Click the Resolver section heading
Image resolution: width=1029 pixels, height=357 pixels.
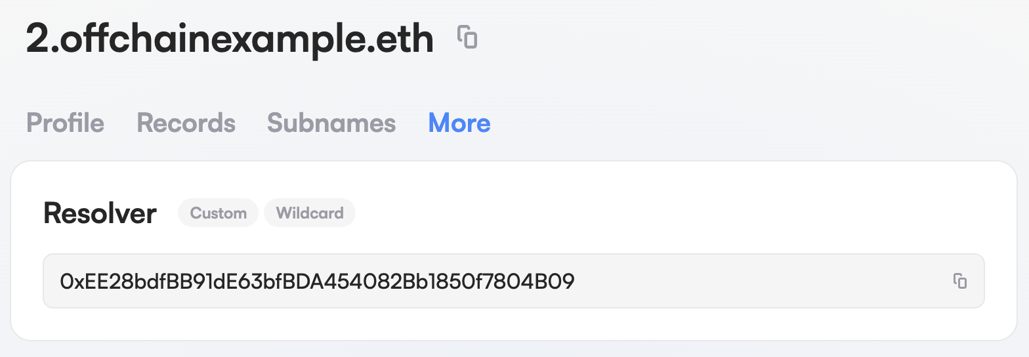point(100,213)
